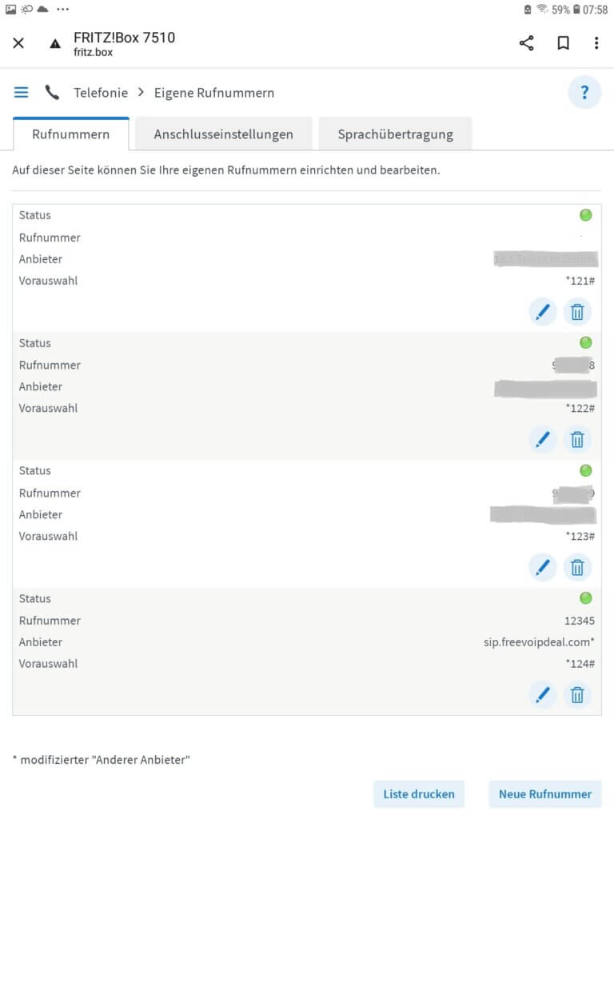This screenshot has height=983, width=614.
Task: Open the hamburger navigation menu
Action: pos(22,93)
